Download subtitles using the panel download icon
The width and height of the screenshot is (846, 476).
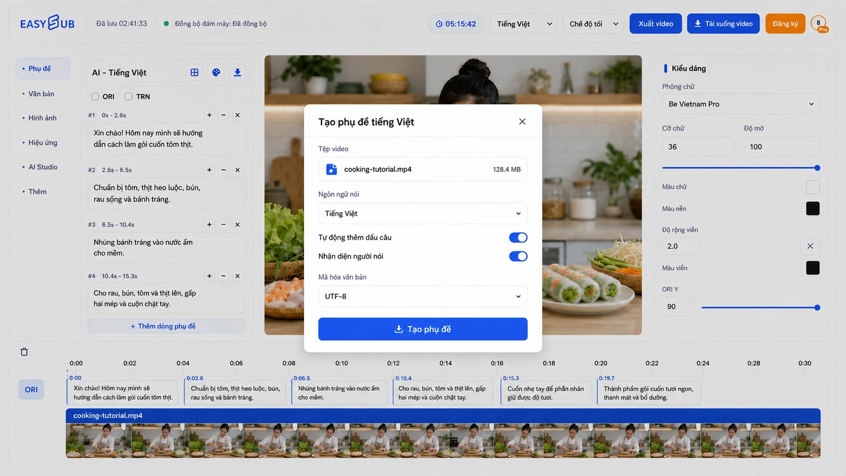pos(237,72)
